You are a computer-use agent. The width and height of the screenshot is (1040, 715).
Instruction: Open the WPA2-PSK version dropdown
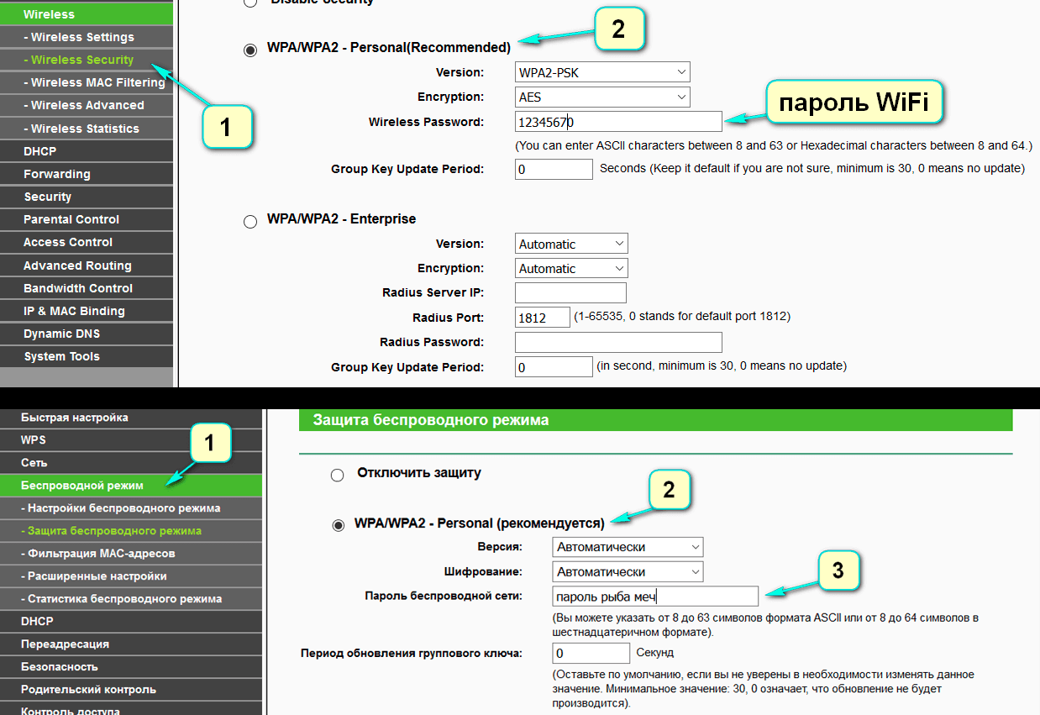tap(602, 72)
